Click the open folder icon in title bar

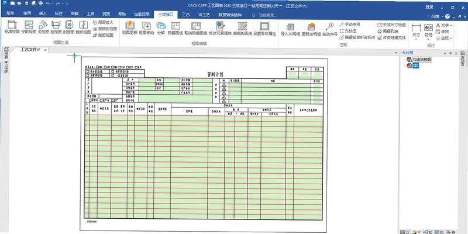click(19, 4)
